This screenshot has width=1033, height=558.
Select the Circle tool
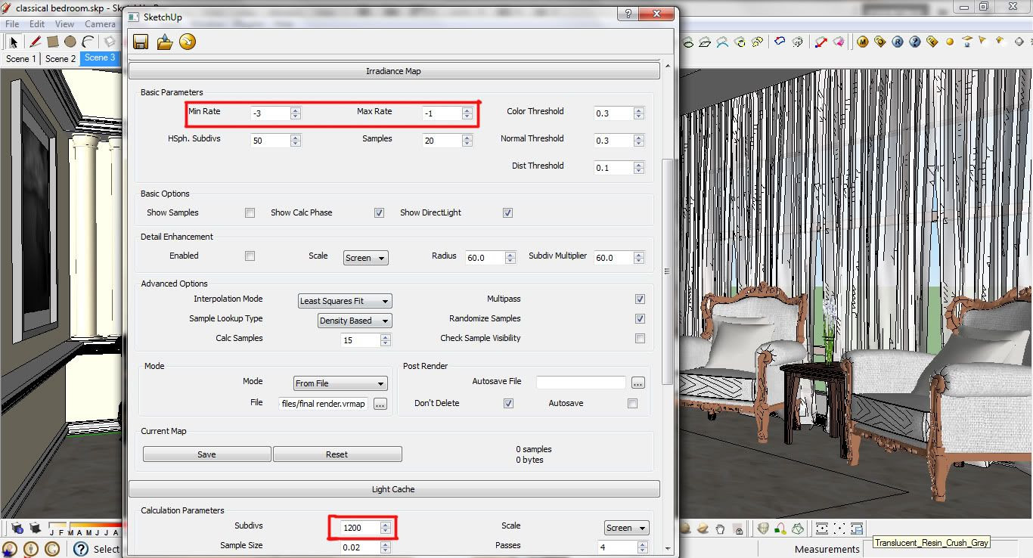pyautogui.click(x=70, y=42)
